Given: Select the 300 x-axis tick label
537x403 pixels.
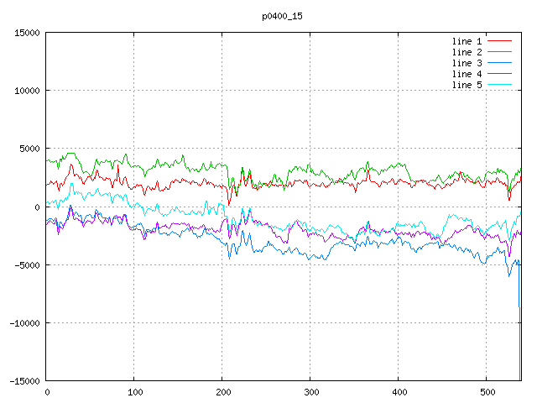Looking at the screenshot, I should (x=310, y=392).
